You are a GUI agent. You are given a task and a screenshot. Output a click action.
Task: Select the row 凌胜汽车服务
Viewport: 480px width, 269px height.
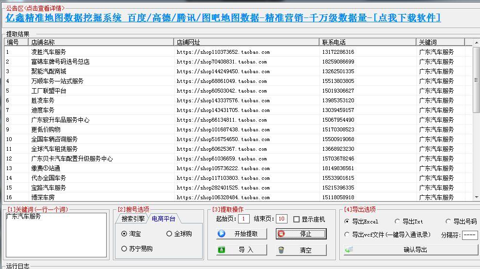pyautogui.click(x=239, y=52)
